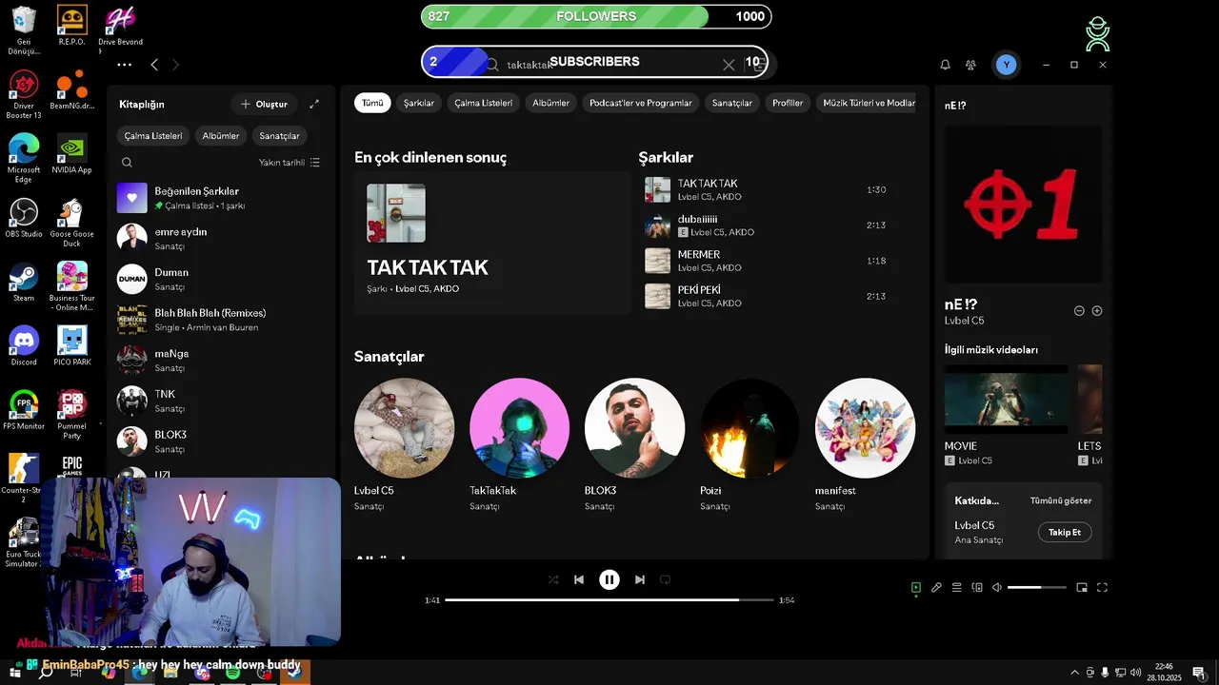Viewport: 1219px width, 685px height.
Task: Filter library by Albümler
Action: pyautogui.click(x=221, y=136)
